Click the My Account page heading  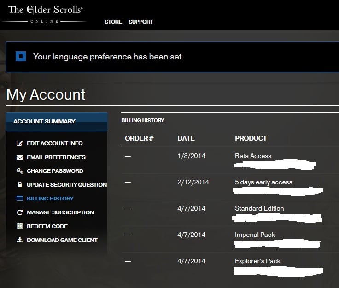pyautogui.click(x=46, y=94)
